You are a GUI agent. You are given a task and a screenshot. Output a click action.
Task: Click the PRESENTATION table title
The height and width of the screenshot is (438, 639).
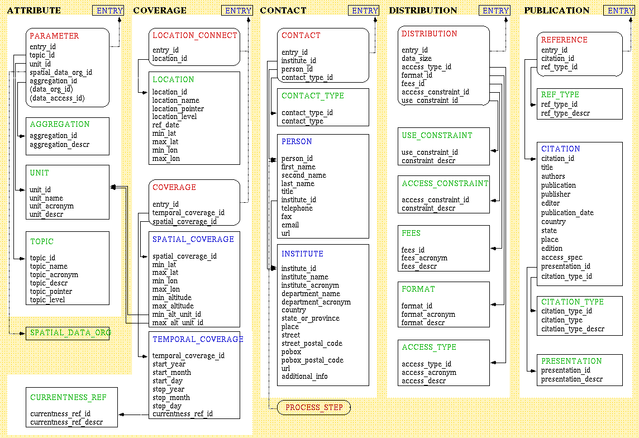point(571,361)
